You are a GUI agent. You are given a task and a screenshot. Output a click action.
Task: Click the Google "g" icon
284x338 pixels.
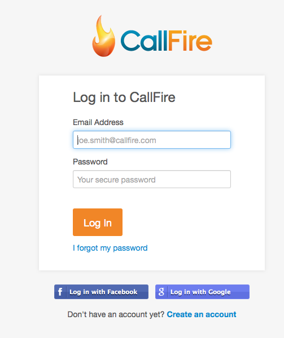coord(161,292)
